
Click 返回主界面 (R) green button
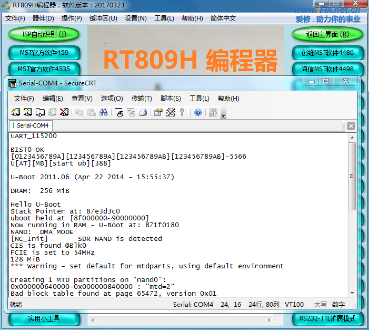(x=327, y=34)
